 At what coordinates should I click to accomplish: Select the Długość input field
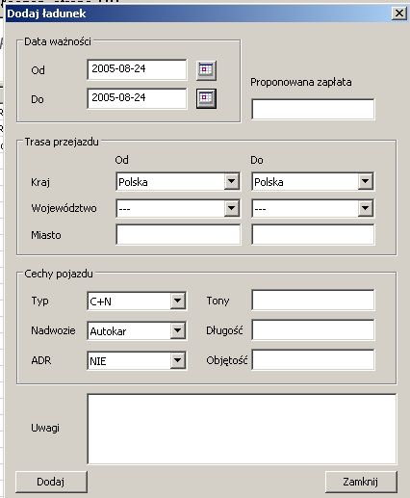tap(313, 329)
